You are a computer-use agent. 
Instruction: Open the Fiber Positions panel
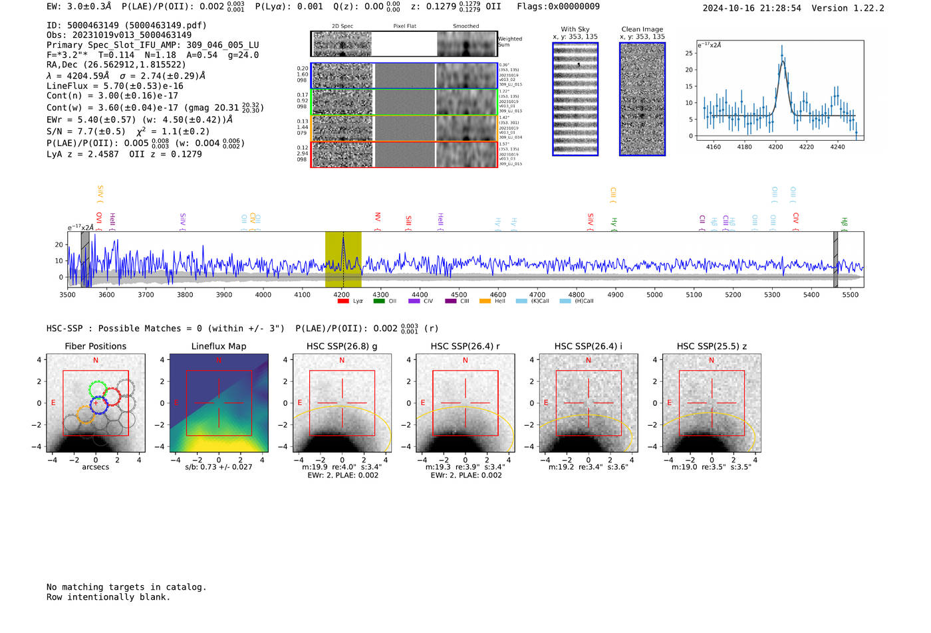[96, 403]
